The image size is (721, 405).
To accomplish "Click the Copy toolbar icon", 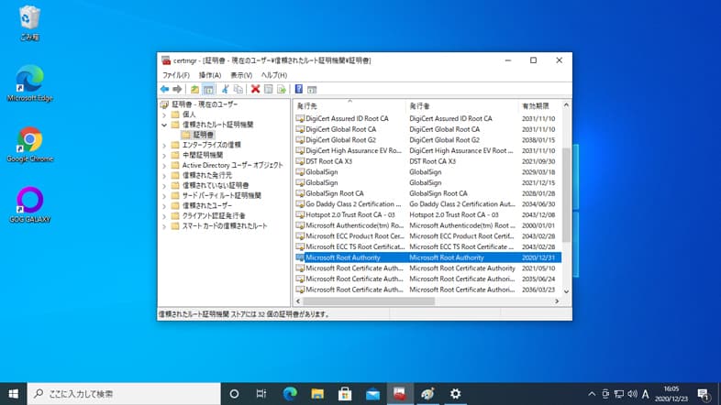I will (238, 89).
